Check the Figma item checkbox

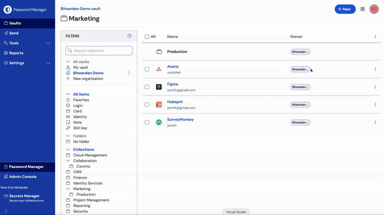(x=147, y=87)
